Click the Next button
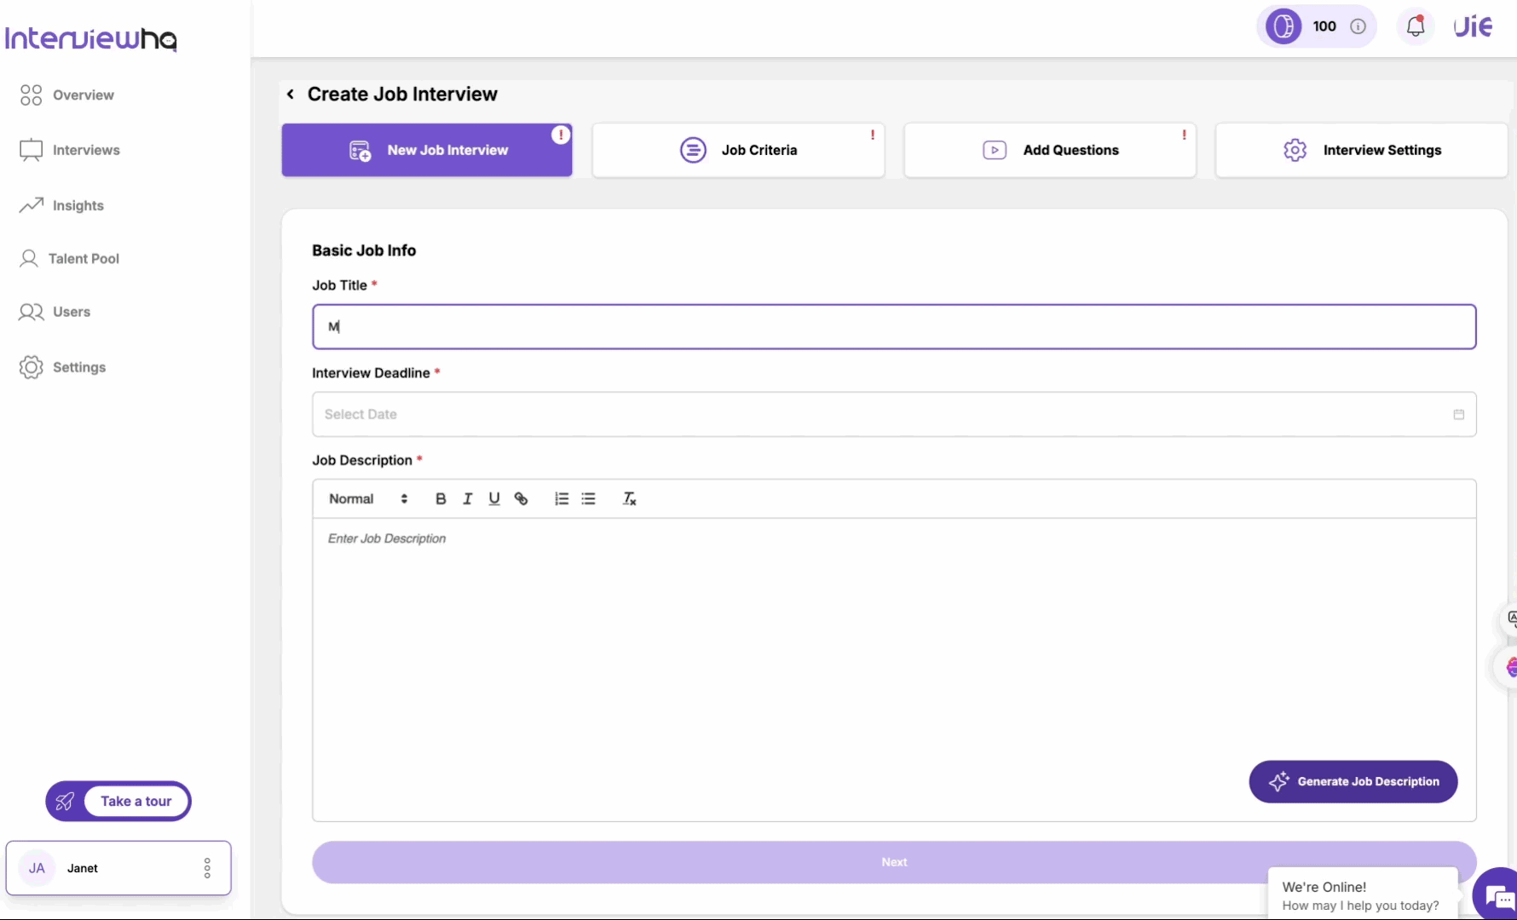The width and height of the screenshot is (1517, 920). [894, 862]
